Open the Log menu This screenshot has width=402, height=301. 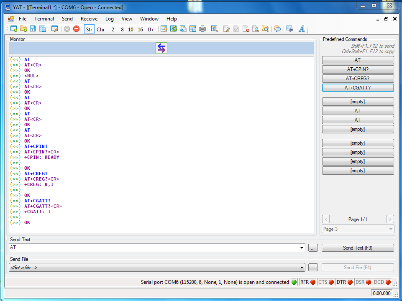click(x=109, y=19)
